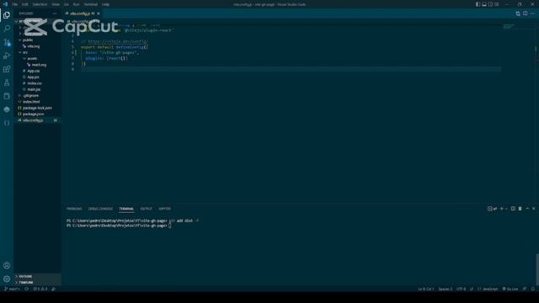Open notifications bell in status bar

[533, 289]
